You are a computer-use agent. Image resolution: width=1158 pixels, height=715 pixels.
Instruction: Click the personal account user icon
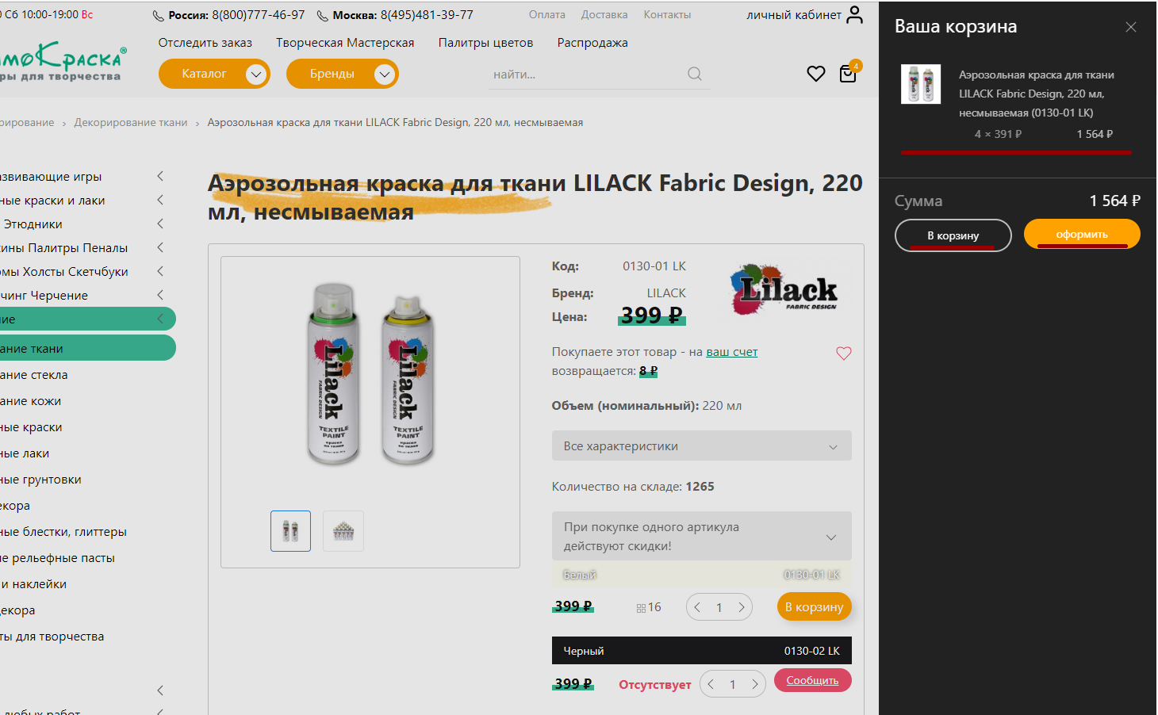point(854,15)
